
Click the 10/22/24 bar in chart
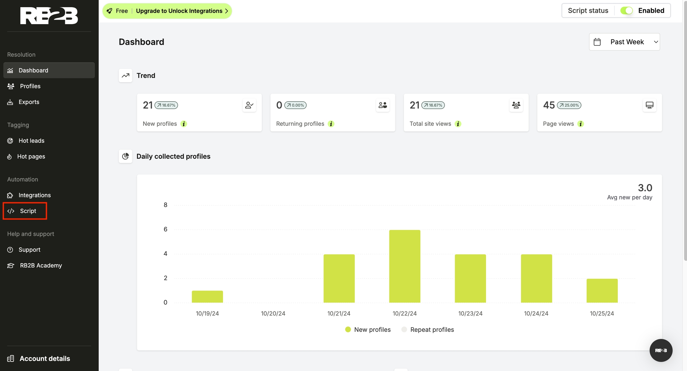[404, 266]
